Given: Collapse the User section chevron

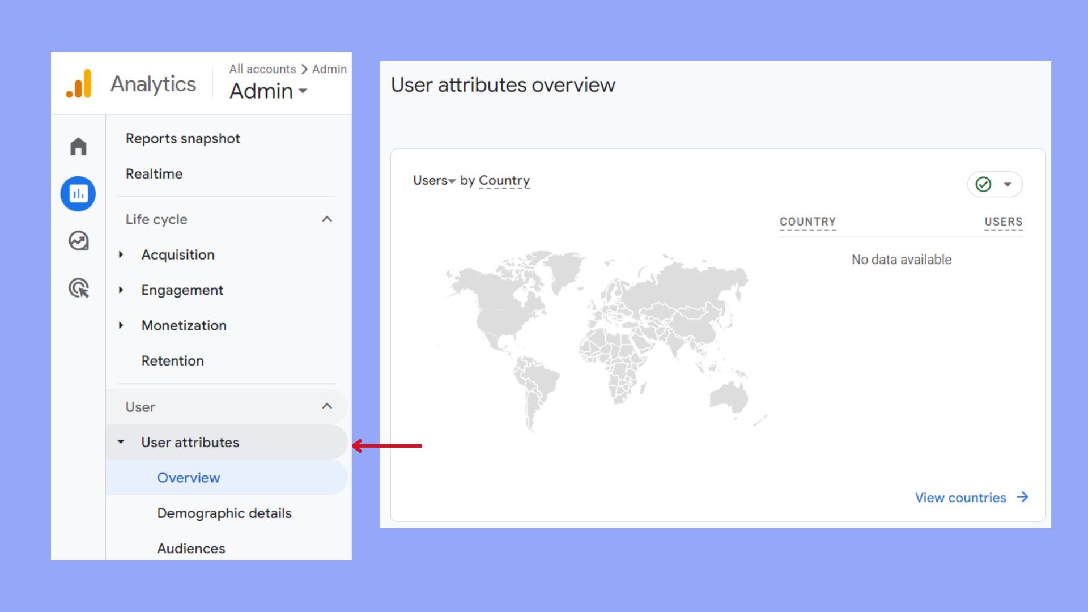Looking at the screenshot, I should point(327,406).
